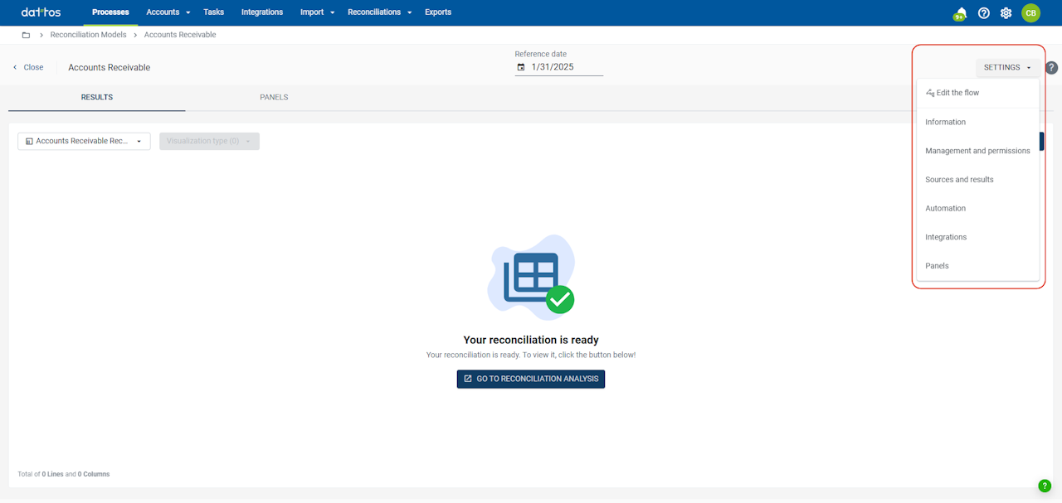Open the Reconciliations dropdown in top navigation
Screen dimensions: 1062x503
coord(380,12)
